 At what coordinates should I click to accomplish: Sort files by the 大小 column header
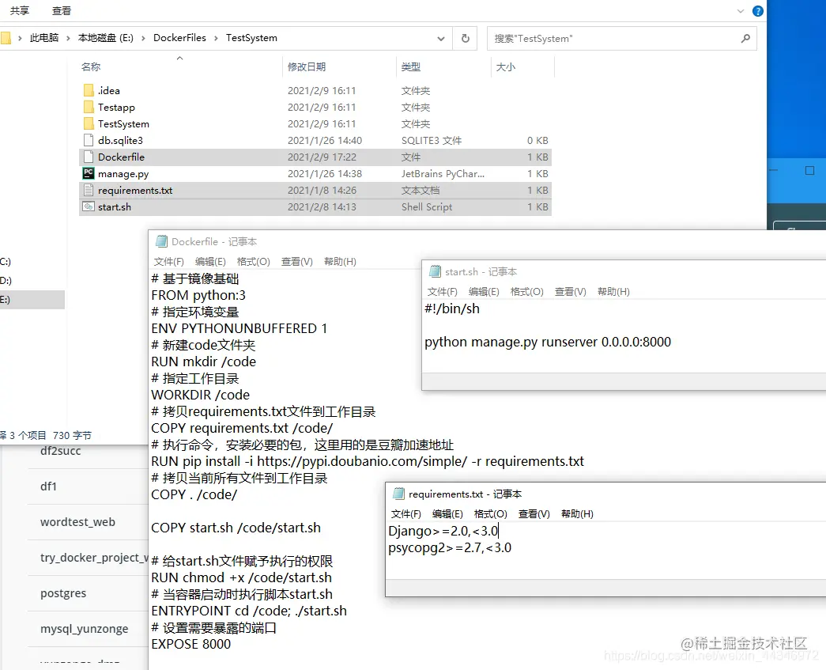point(505,67)
